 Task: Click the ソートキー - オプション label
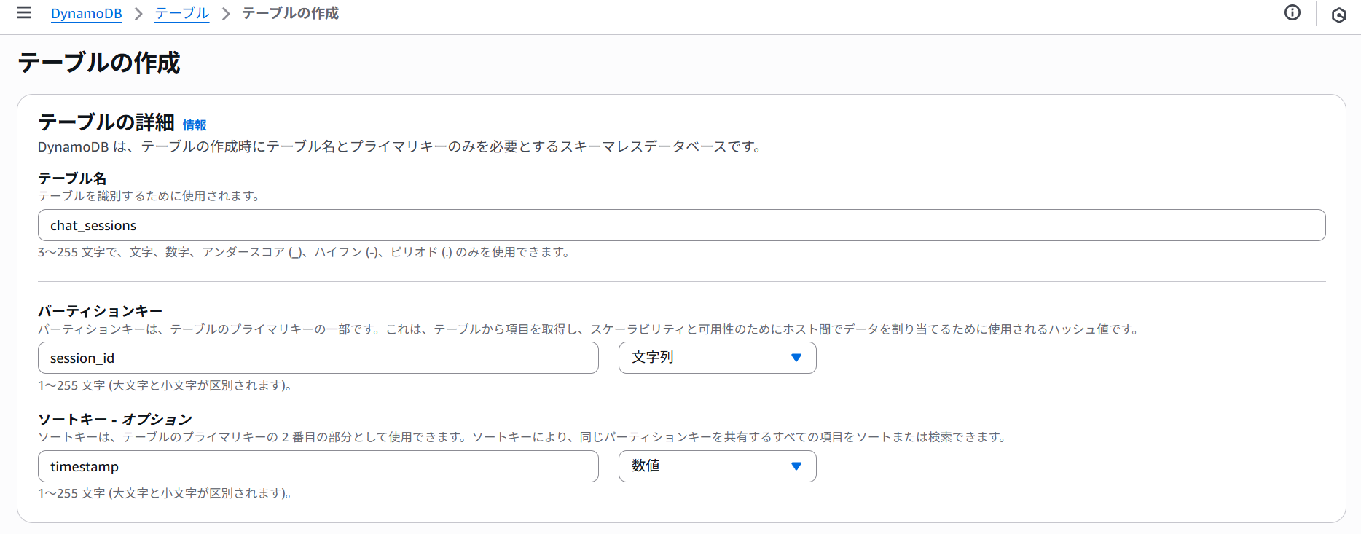point(115,420)
